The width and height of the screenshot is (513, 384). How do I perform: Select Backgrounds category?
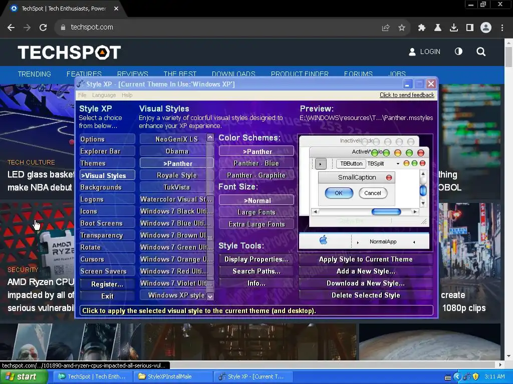click(107, 187)
